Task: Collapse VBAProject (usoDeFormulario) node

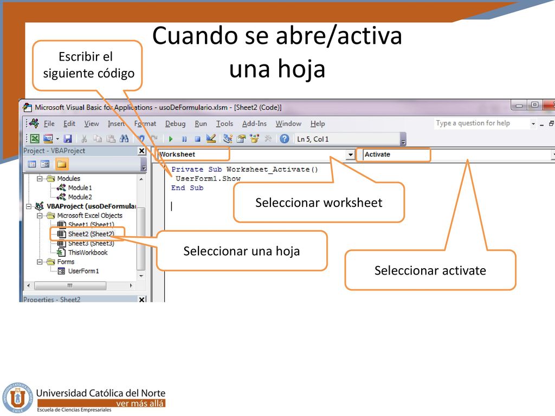Action: (29, 206)
